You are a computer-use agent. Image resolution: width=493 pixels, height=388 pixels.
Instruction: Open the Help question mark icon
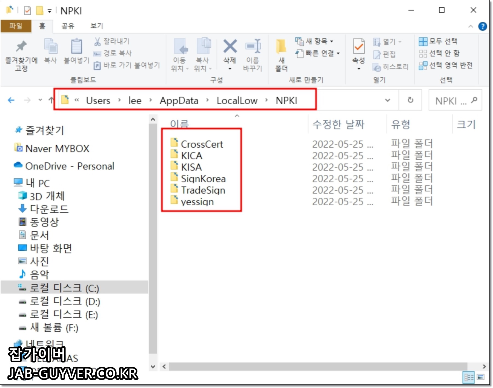click(482, 26)
